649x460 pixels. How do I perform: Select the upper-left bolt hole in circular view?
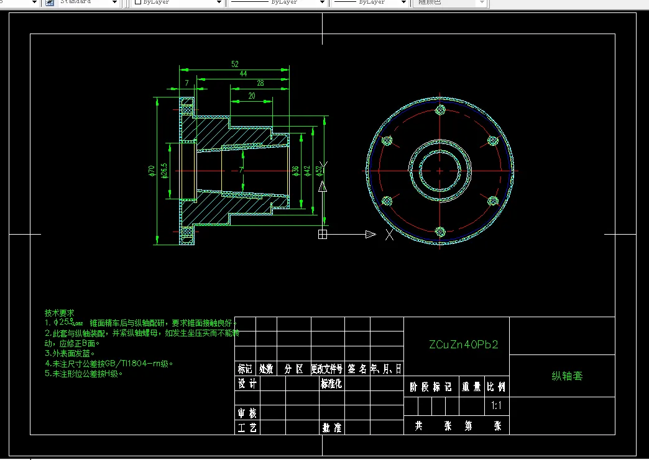pyautogui.click(x=387, y=140)
